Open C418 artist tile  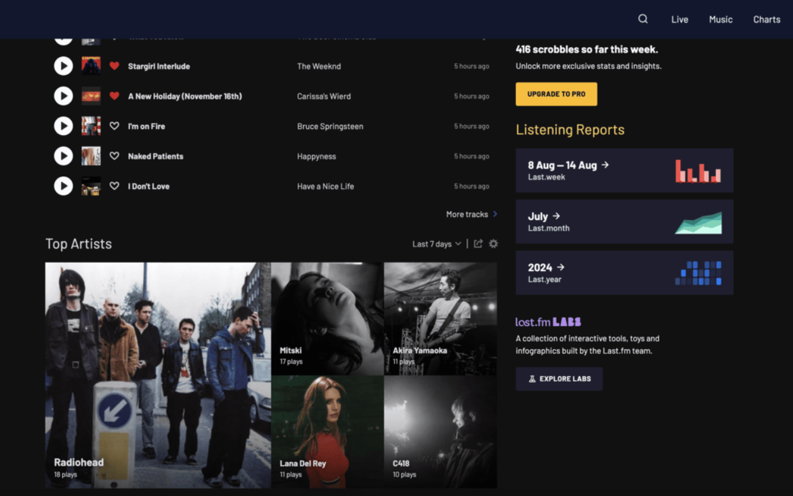pos(440,432)
